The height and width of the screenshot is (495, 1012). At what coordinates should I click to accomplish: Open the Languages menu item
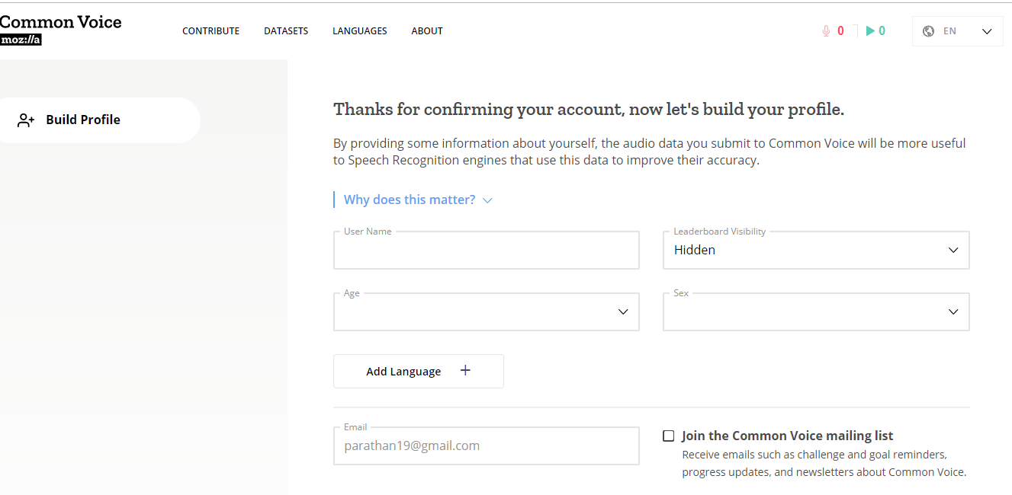click(359, 31)
